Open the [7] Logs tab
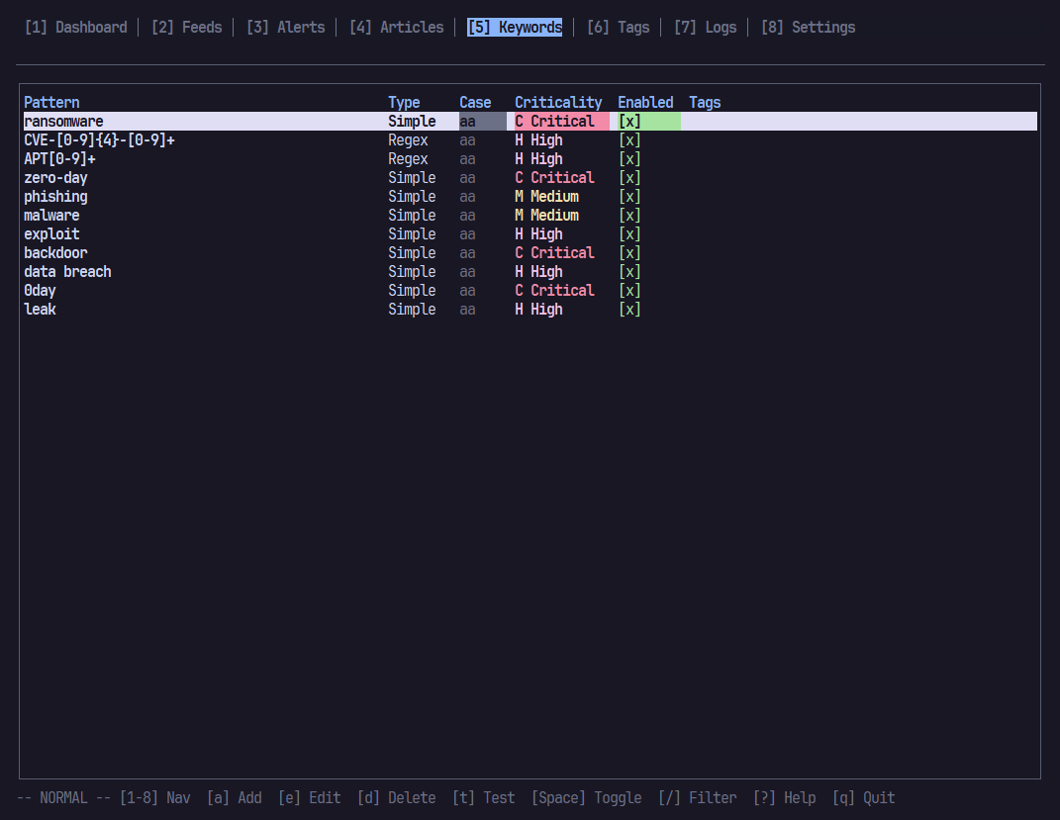This screenshot has width=1060, height=820. pos(705,27)
